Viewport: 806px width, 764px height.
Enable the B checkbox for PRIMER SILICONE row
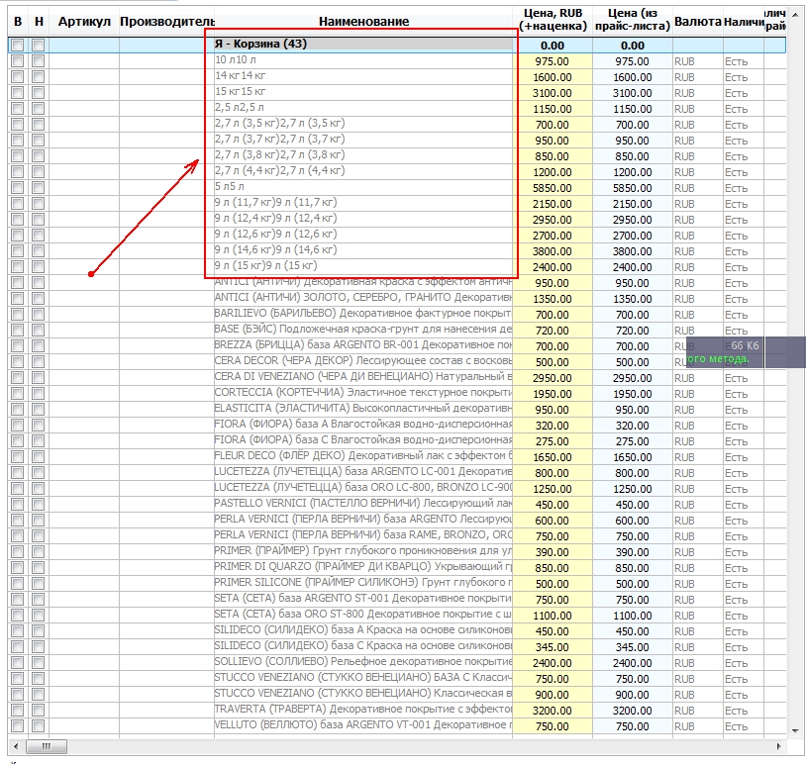[x=18, y=584]
